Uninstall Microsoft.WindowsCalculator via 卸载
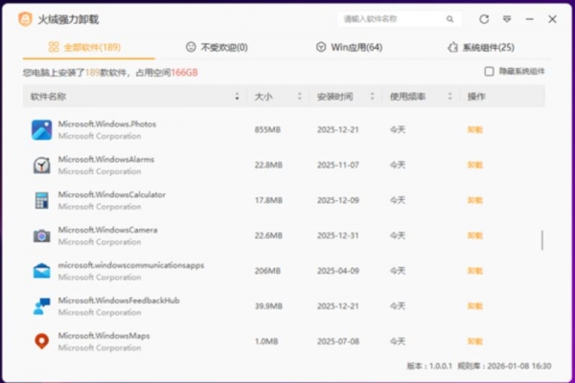The image size is (575, 383). tap(475, 200)
